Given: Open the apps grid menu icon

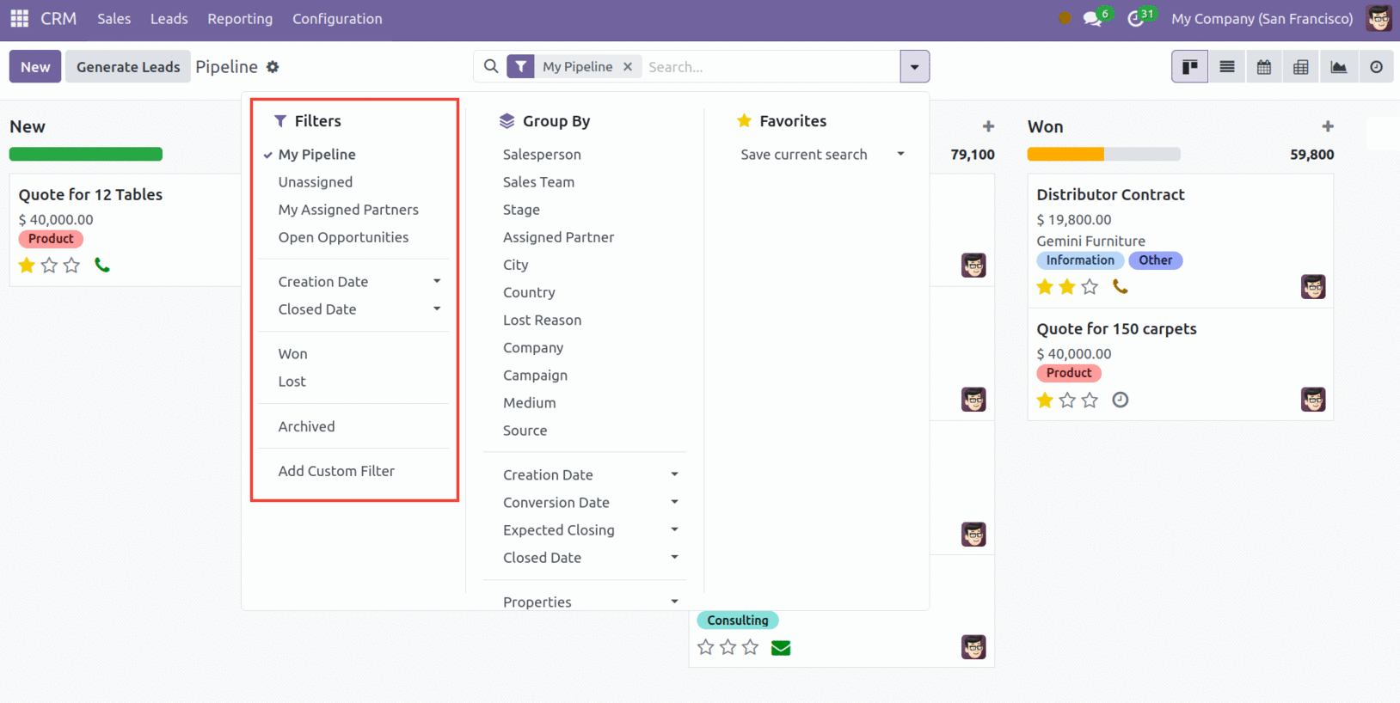Looking at the screenshot, I should point(19,18).
